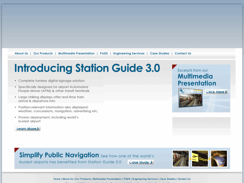Image resolution: width=244 pixels, height=183 pixels.
Task: Open the multimedia presentation screen thumbnail
Action: pos(191,98)
